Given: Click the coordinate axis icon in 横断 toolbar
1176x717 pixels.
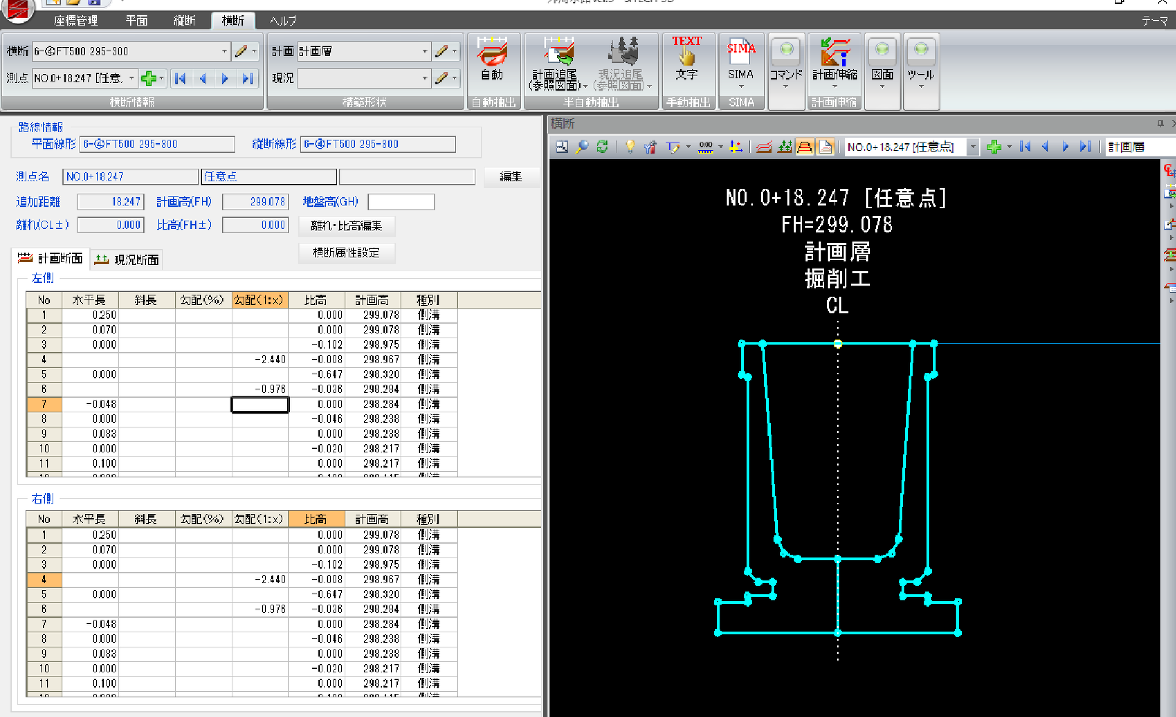Looking at the screenshot, I should 736,147.
